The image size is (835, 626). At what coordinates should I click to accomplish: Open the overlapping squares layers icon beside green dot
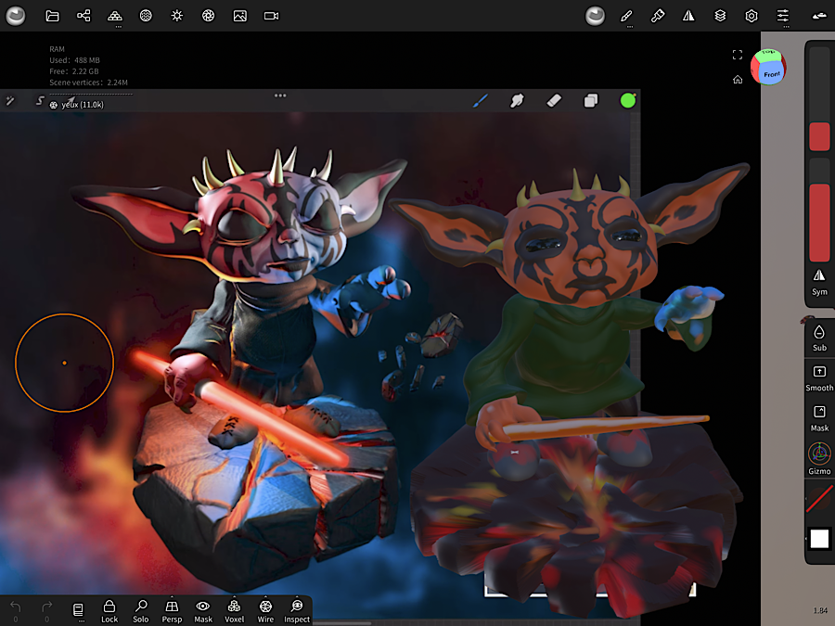[591, 100]
